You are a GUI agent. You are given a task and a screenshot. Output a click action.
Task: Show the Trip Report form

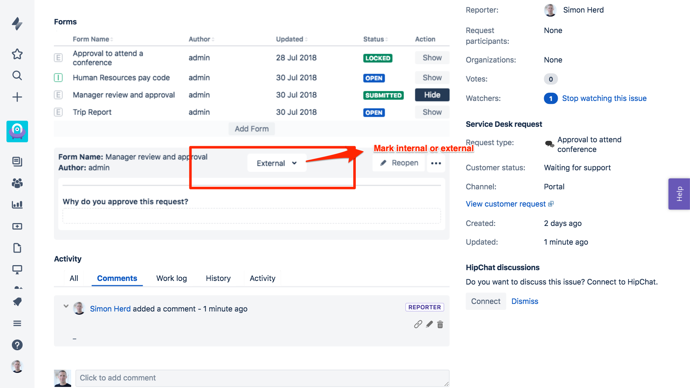click(432, 112)
